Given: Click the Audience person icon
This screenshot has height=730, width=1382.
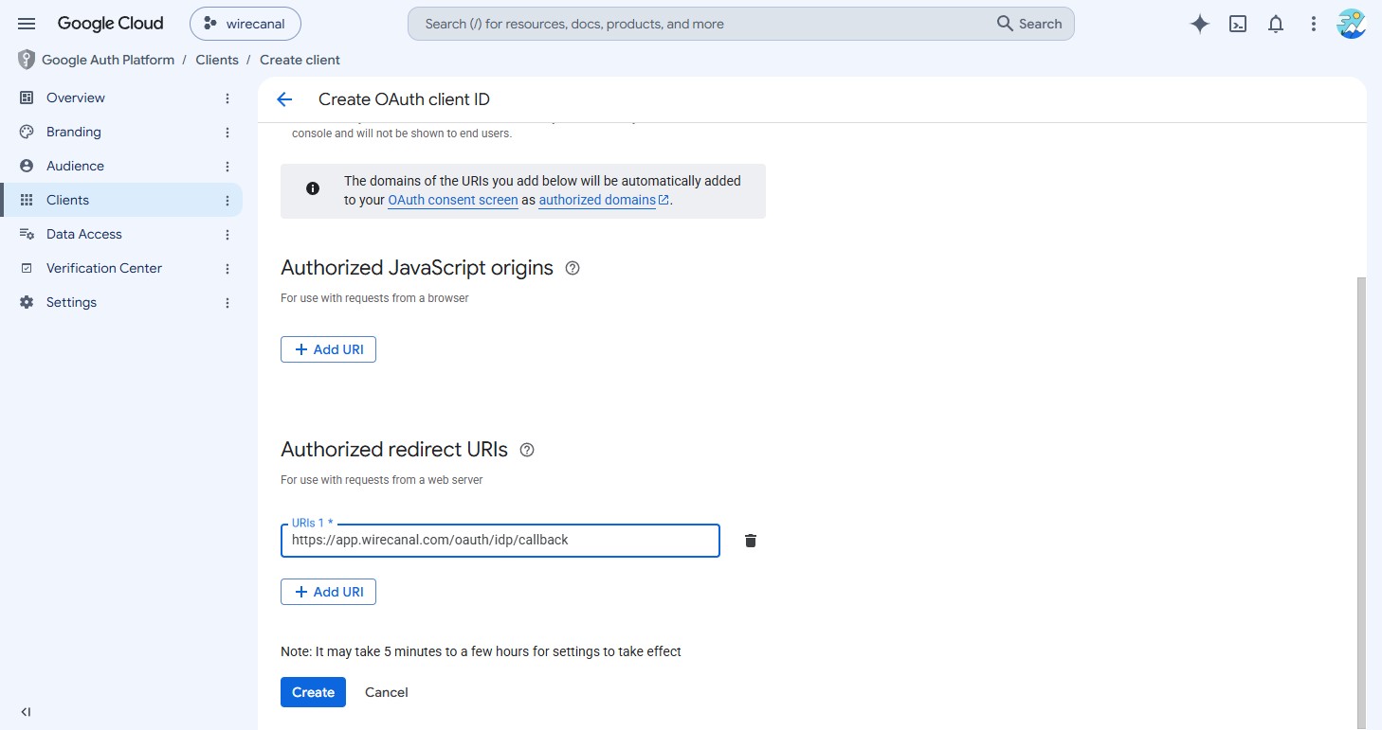Looking at the screenshot, I should pos(27,166).
